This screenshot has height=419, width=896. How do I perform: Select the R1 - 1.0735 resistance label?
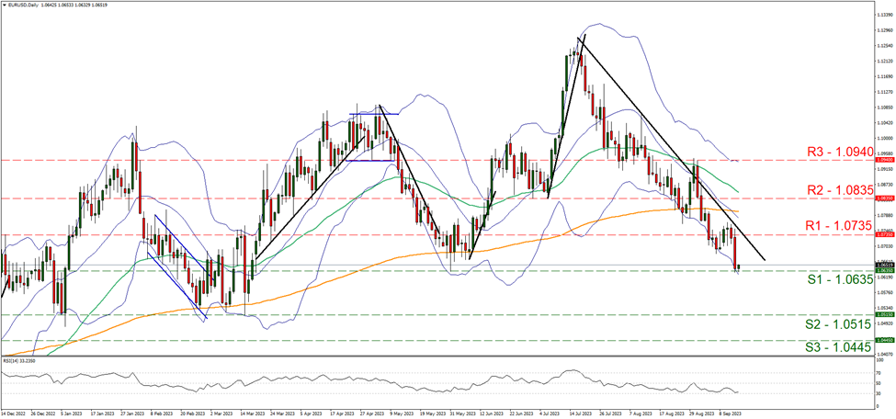tap(793, 223)
